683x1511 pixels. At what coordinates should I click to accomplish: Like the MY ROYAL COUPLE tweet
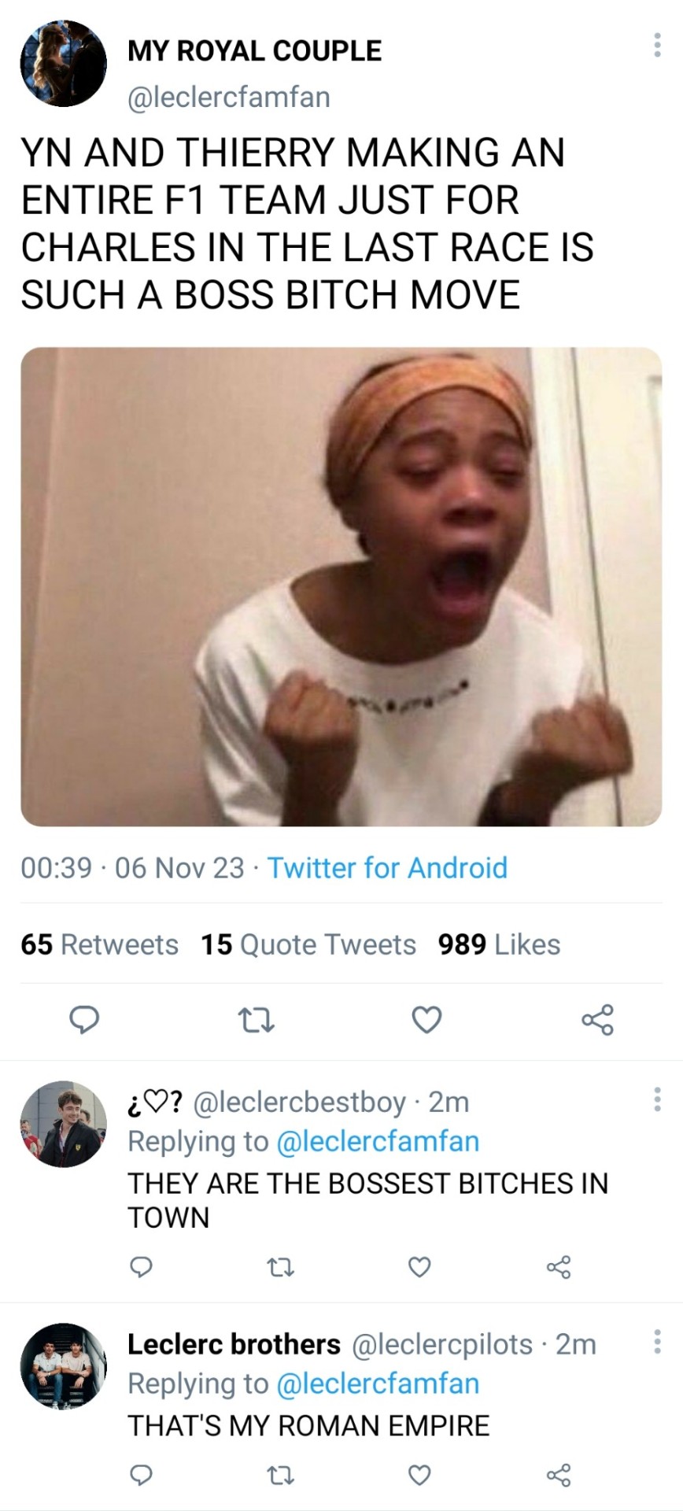pyautogui.click(x=426, y=1020)
